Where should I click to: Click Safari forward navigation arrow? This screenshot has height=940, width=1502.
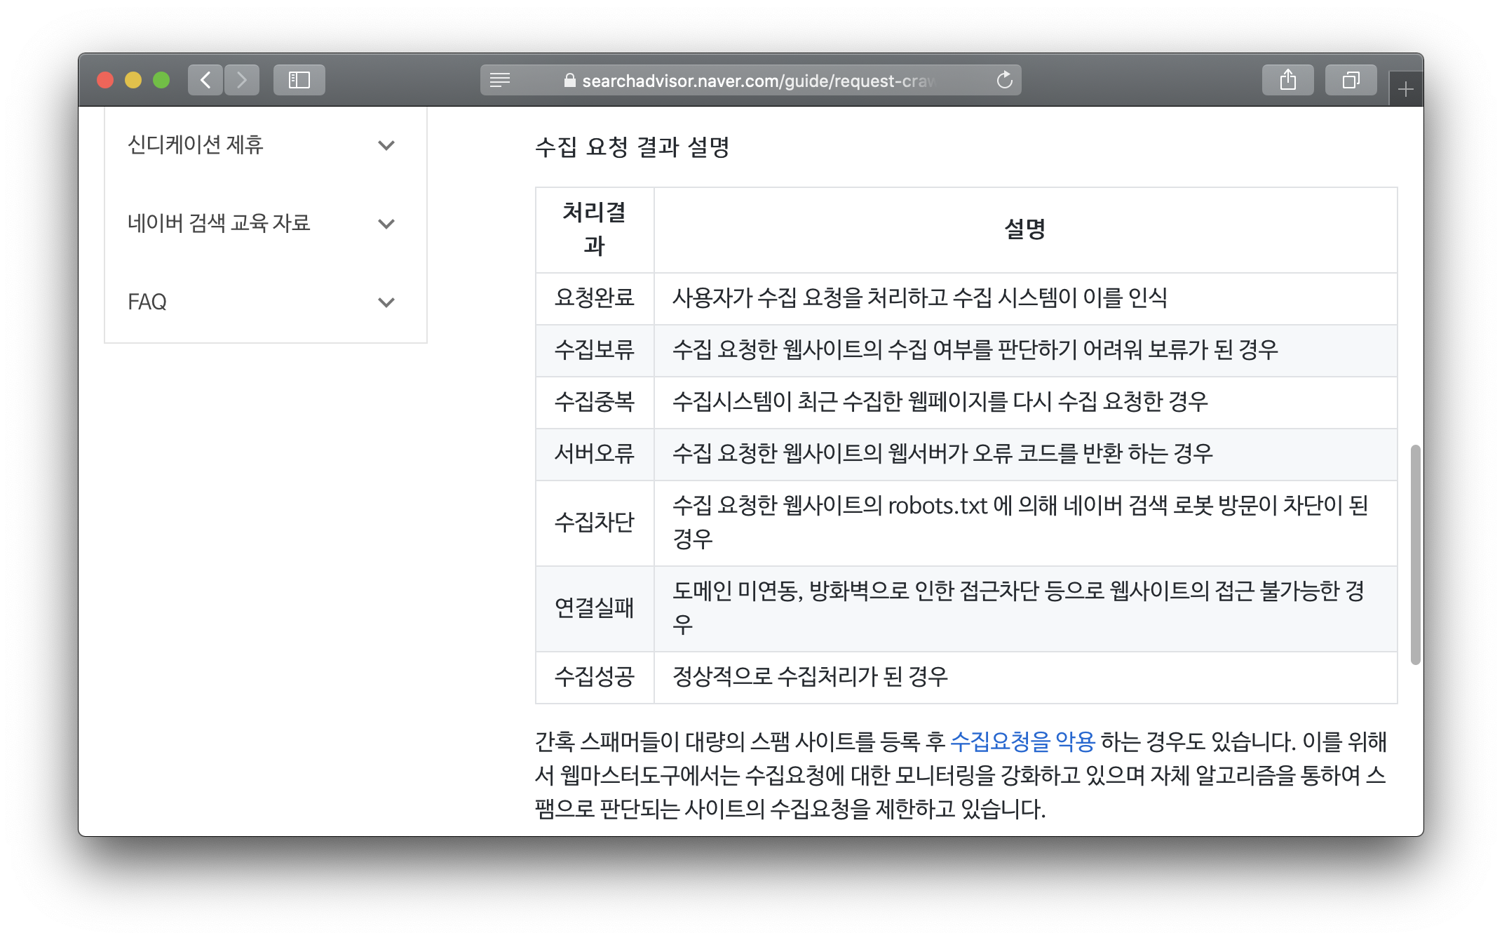coord(242,80)
